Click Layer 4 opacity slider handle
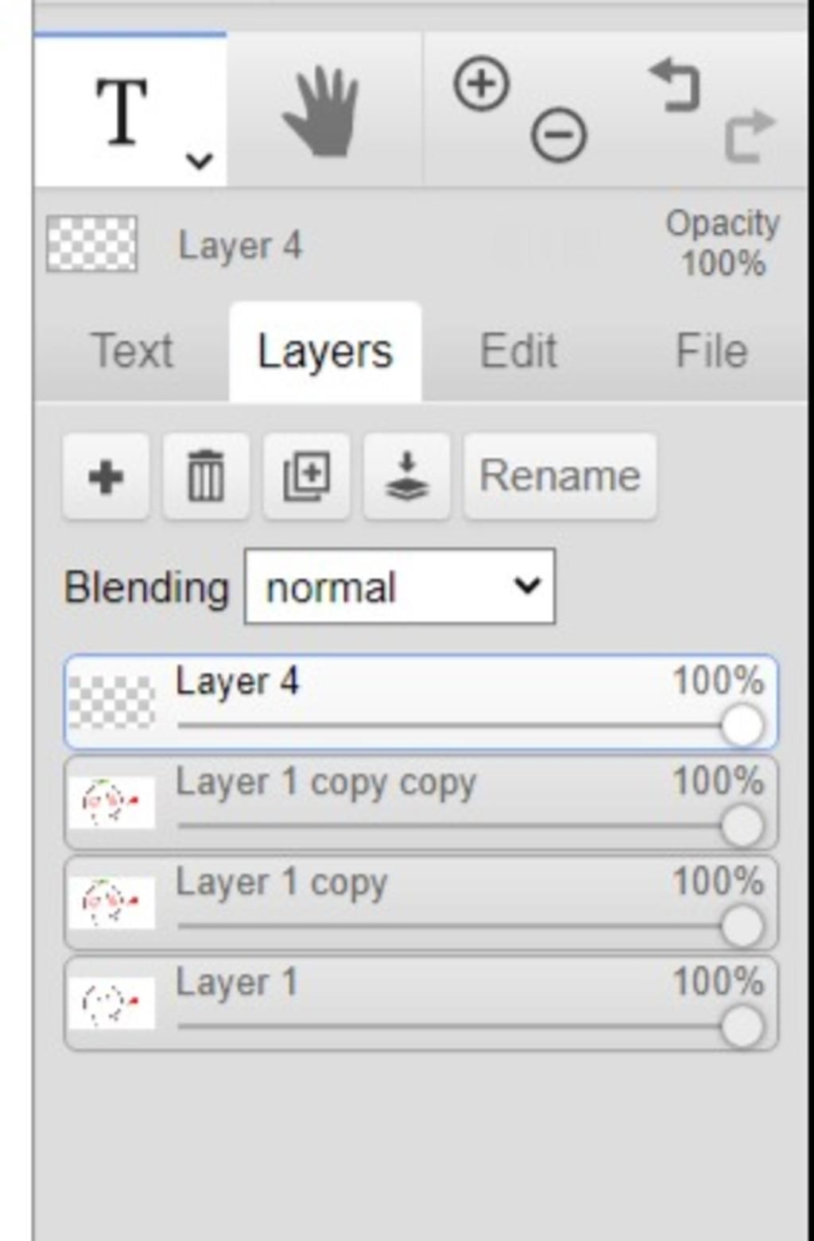Image resolution: width=814 pixels, height=1241 pixels. (742, 726)
